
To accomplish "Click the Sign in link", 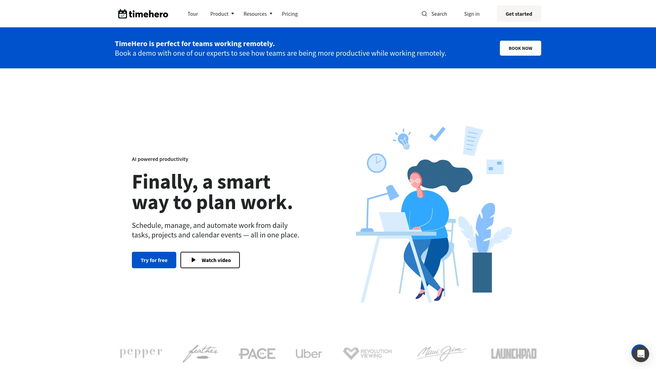I will [x=472, y=14].
